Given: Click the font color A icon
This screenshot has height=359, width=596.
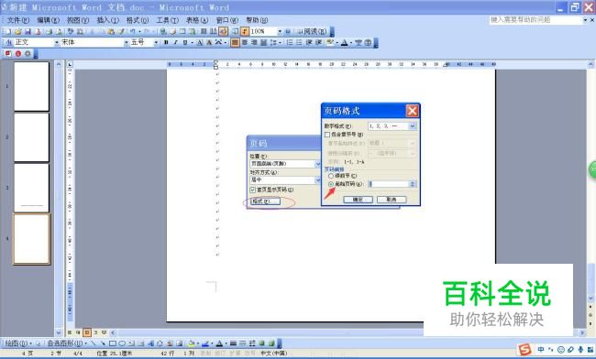Looking at the screenshot, I should click(344, 42).
